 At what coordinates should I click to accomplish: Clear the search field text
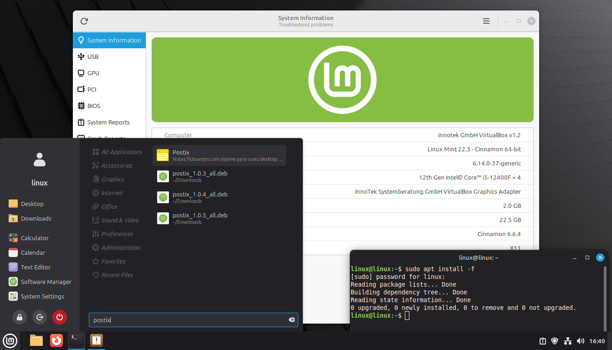[291, 320]
